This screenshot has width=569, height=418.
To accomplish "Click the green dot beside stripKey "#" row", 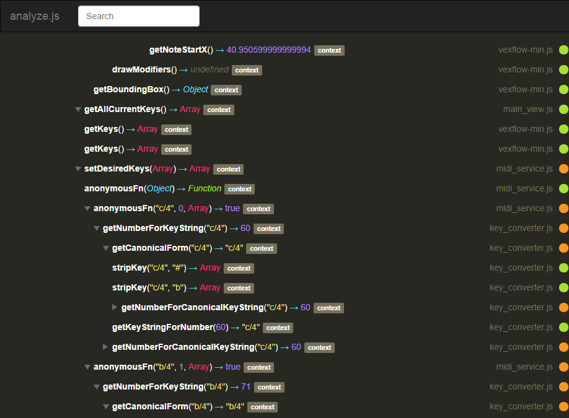I will 563,268.
